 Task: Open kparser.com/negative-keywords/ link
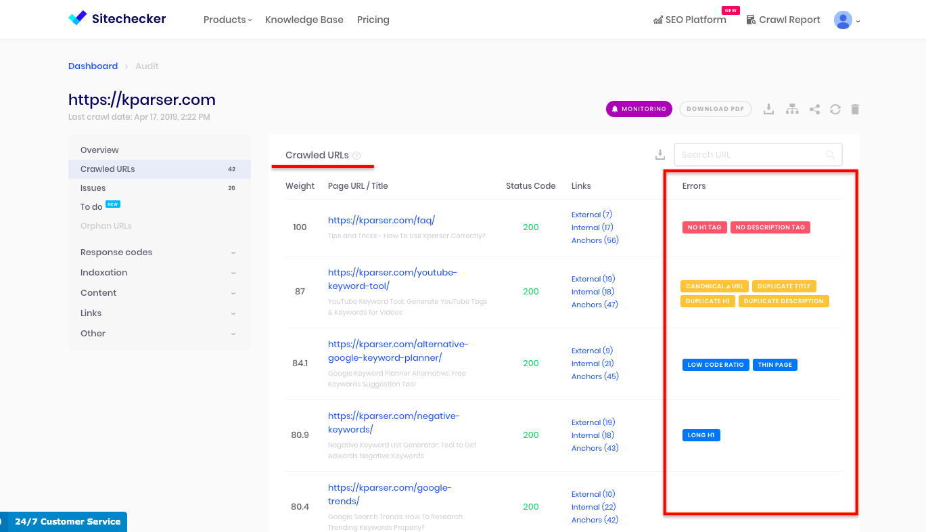pos(393,422)
